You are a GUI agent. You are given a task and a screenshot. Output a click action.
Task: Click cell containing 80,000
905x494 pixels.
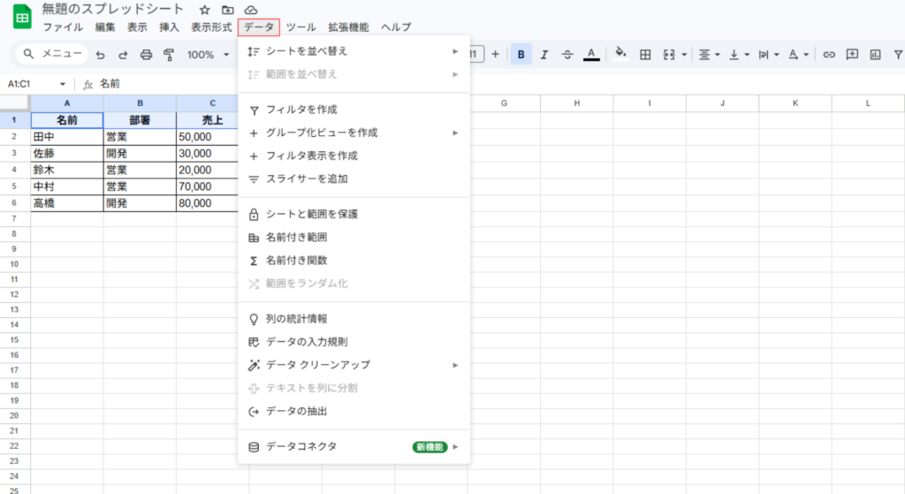point(207,203)
